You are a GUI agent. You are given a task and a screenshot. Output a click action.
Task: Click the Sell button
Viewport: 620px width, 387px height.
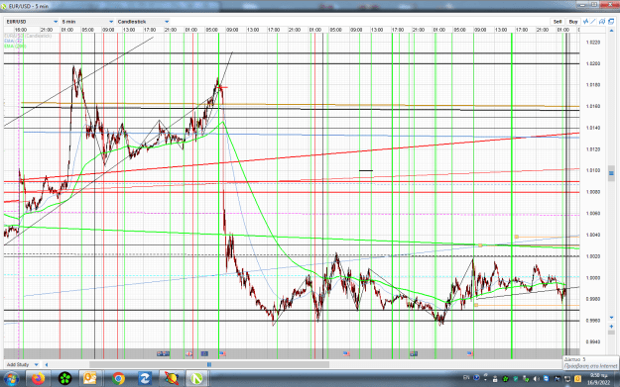point(558,22)
